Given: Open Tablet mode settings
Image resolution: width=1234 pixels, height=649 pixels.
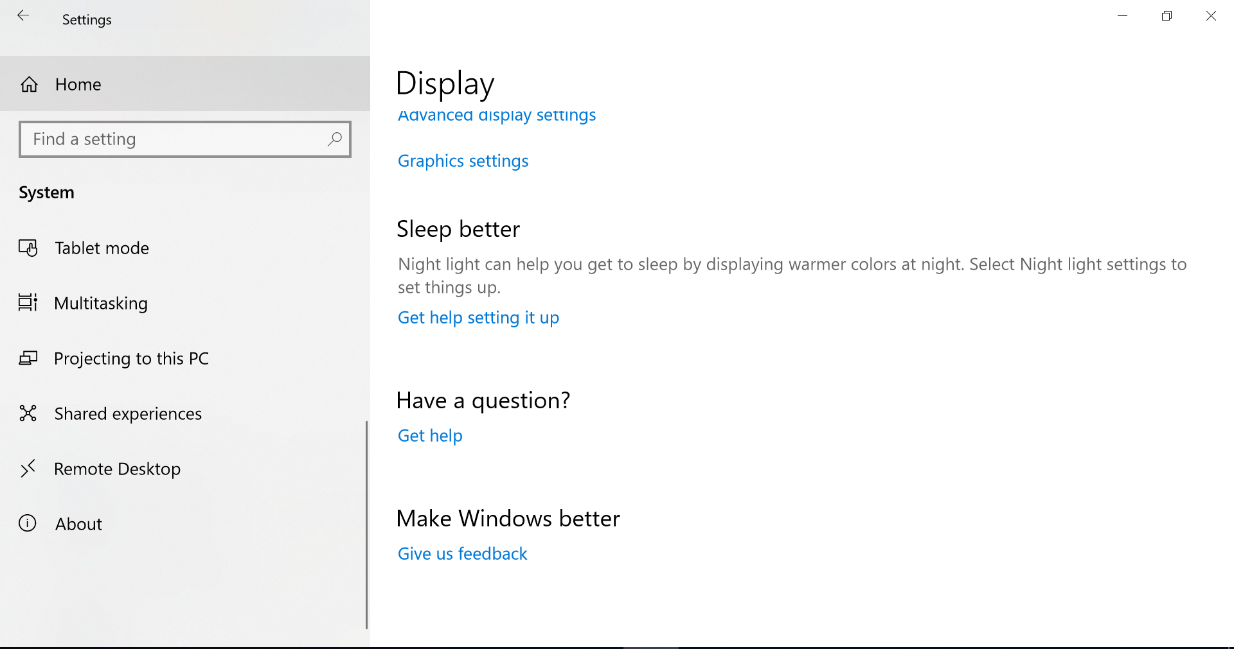Looking at the screenshot, I should click(x=185, y=248).
